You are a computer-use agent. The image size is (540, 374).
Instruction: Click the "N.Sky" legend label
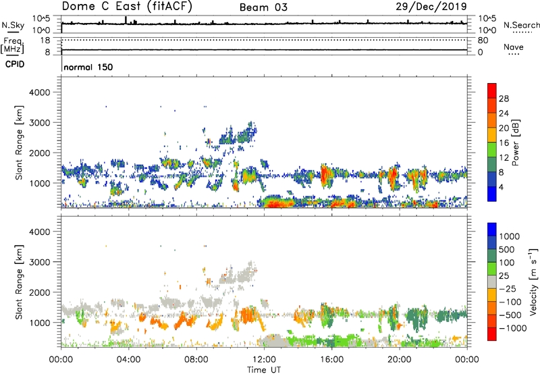[x=13, y=26]
